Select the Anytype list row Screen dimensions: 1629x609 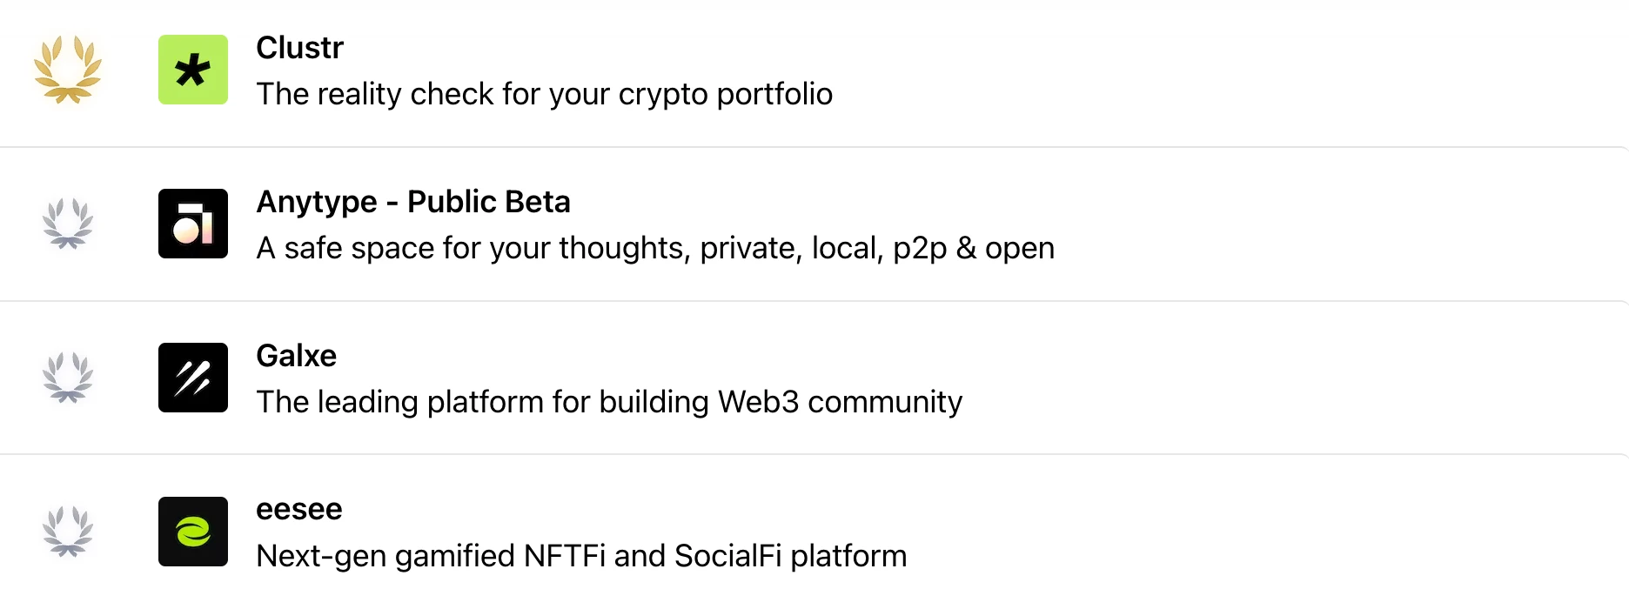click(x=814, y=224)
